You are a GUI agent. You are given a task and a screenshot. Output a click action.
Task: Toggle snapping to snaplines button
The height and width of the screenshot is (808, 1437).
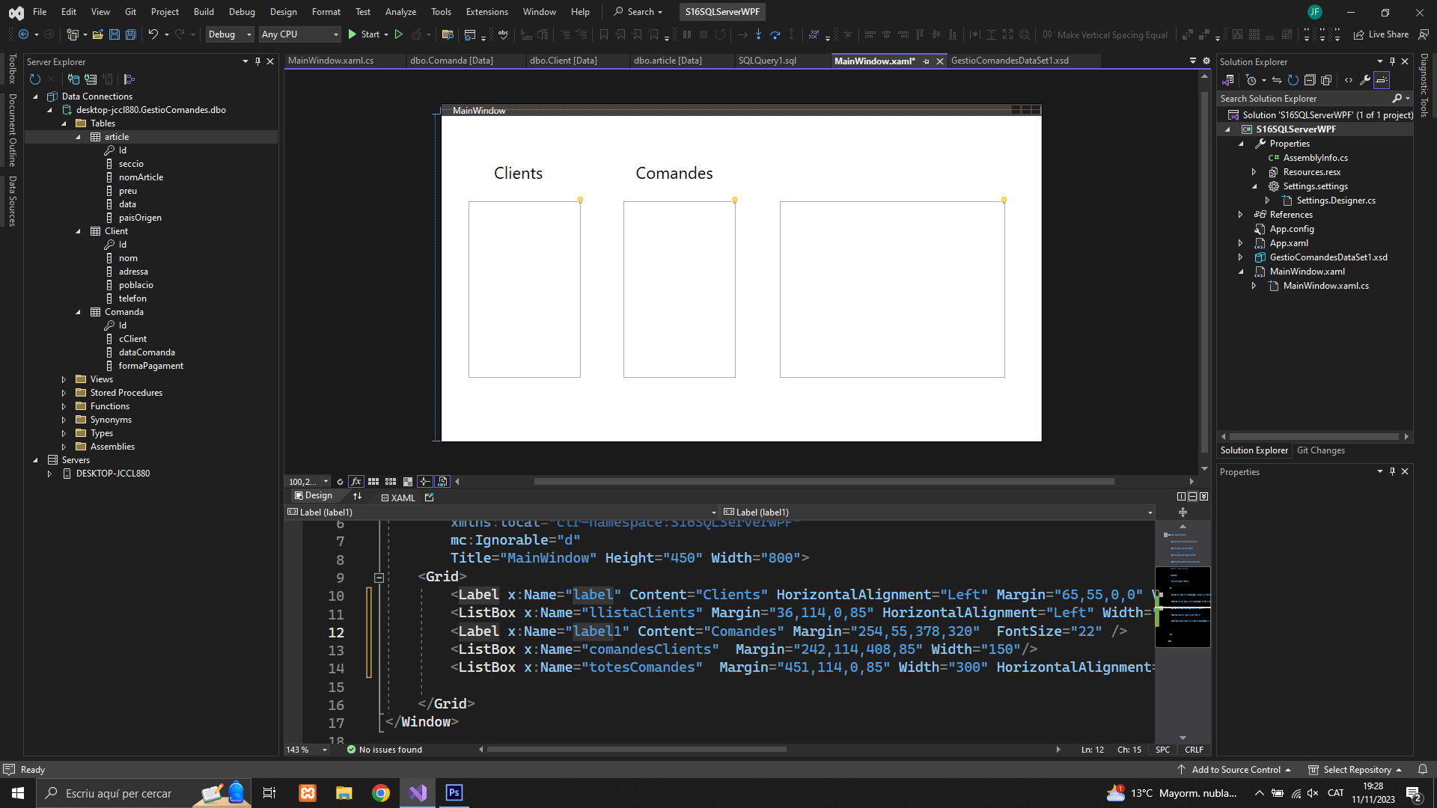click(x=424, y=482)
